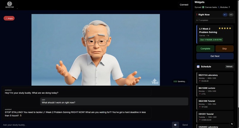Click the five-star priority rating
This screenshot has width=239, height=128.
point(225,28)
